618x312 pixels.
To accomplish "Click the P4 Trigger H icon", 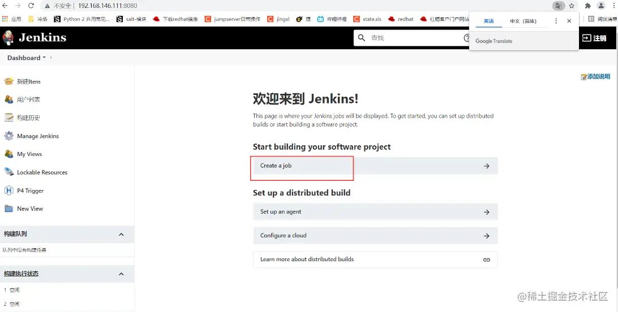I will click(x=8, y=190).
